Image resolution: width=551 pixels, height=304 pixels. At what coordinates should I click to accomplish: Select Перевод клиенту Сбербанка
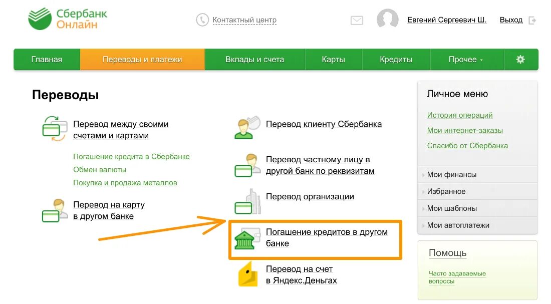point(324,124)
